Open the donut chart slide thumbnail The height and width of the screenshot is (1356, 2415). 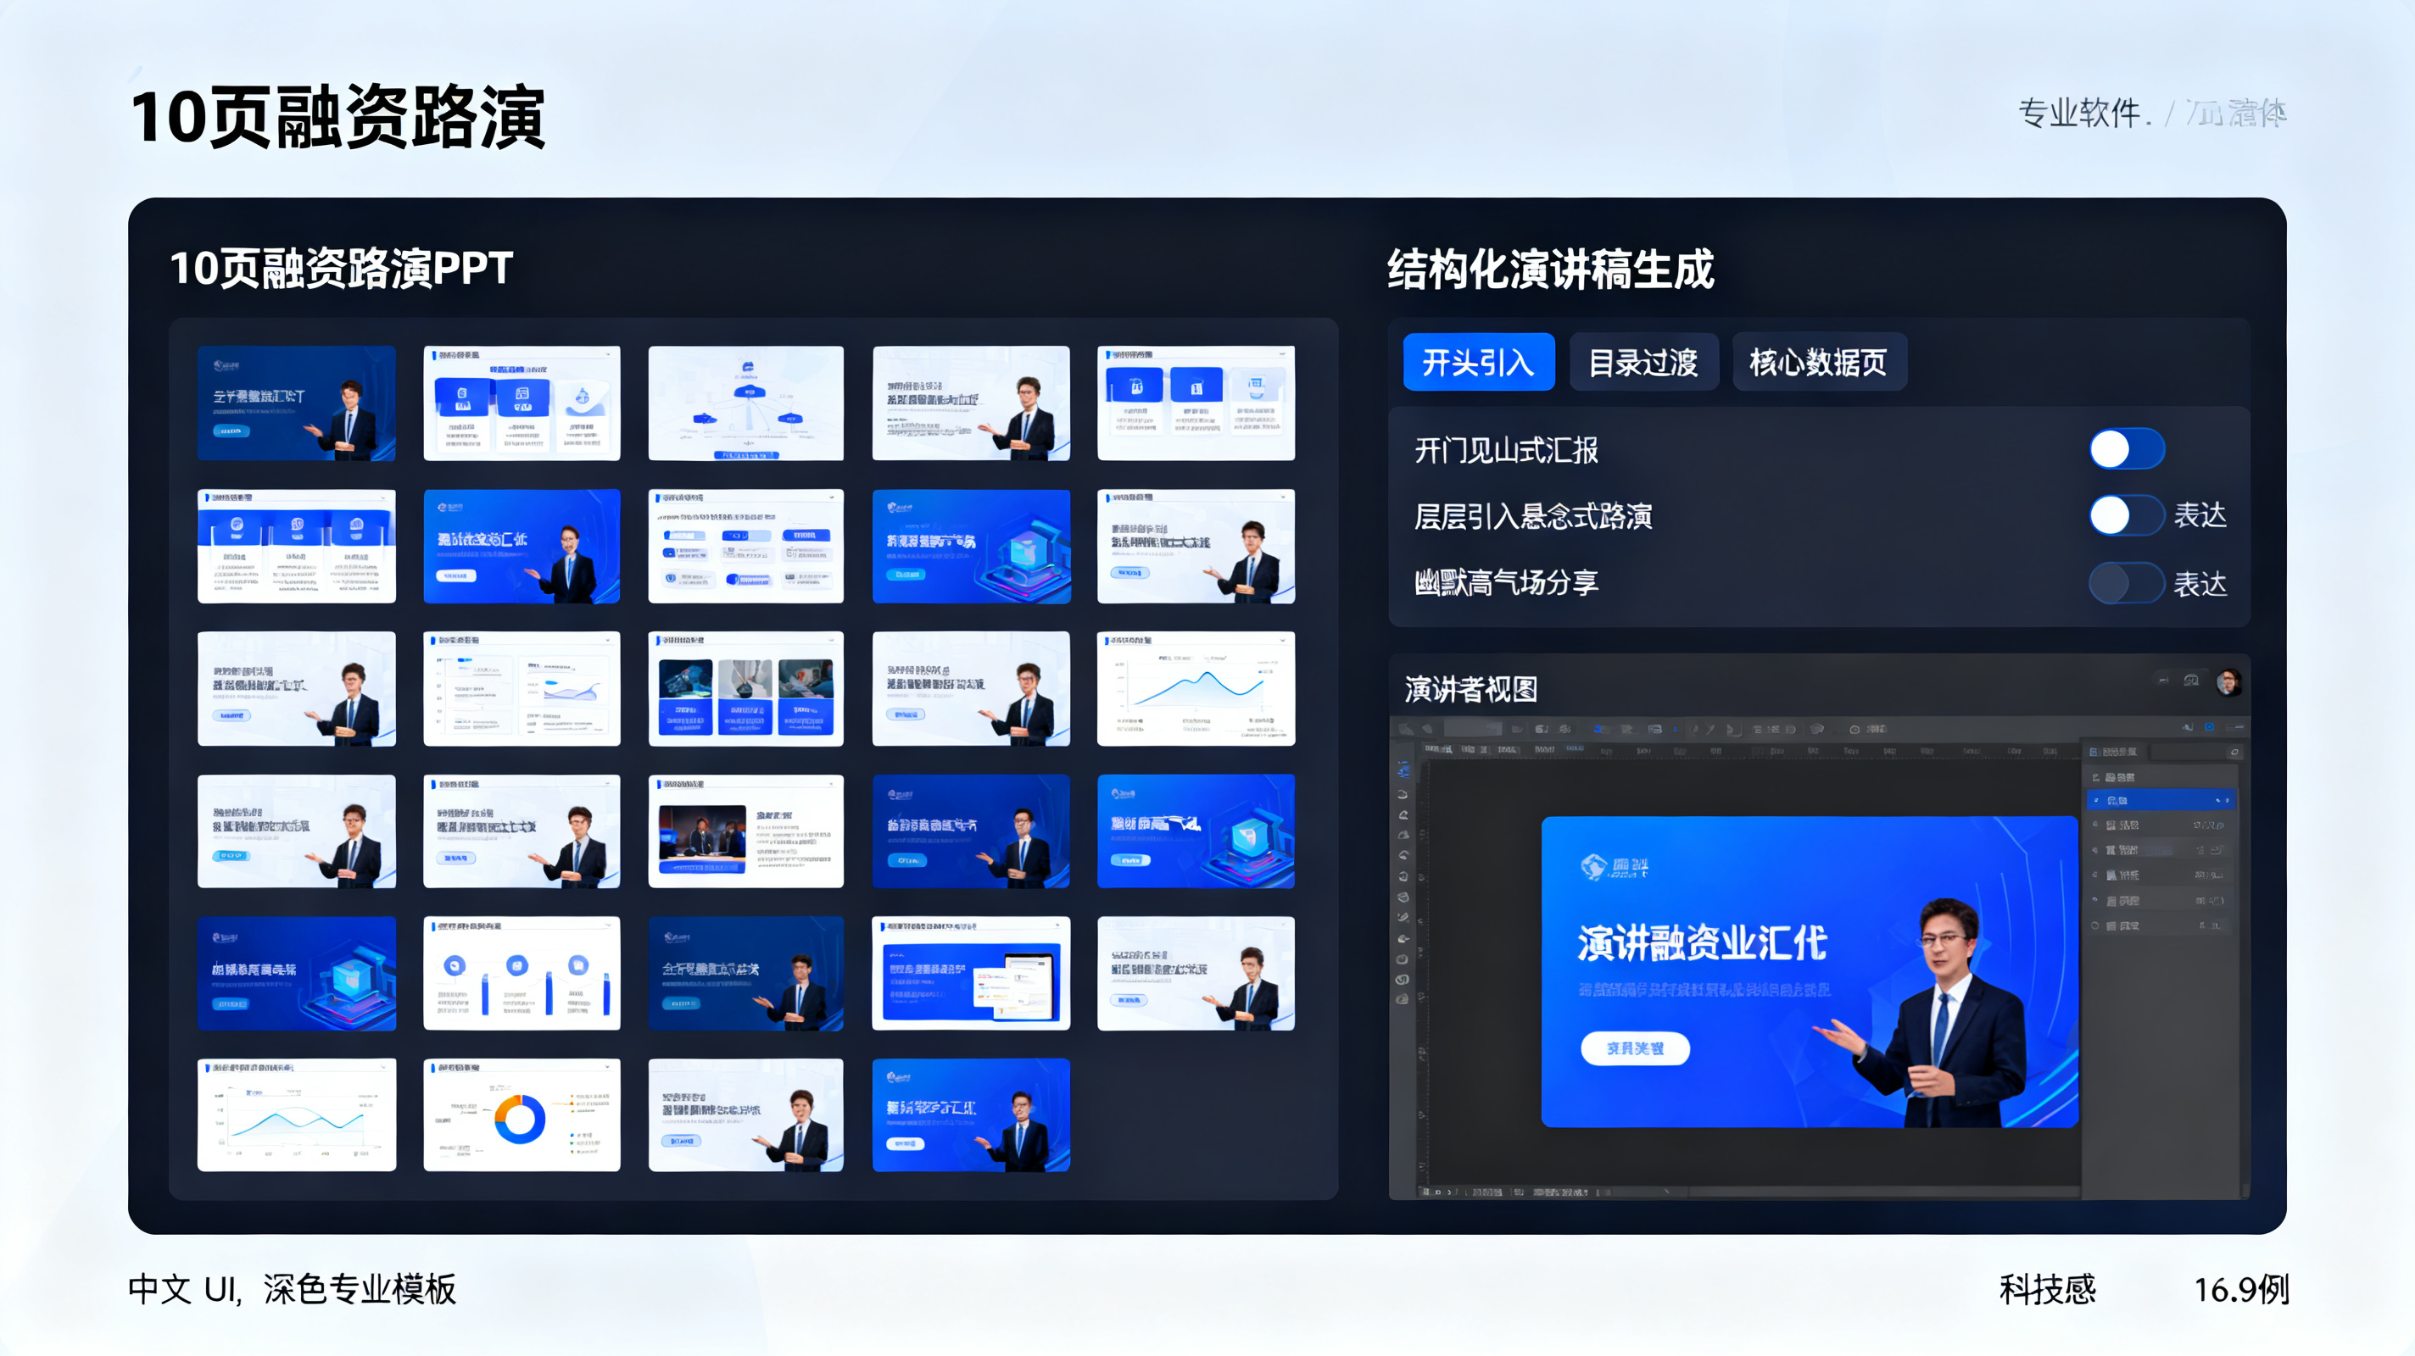[521, 1115]
